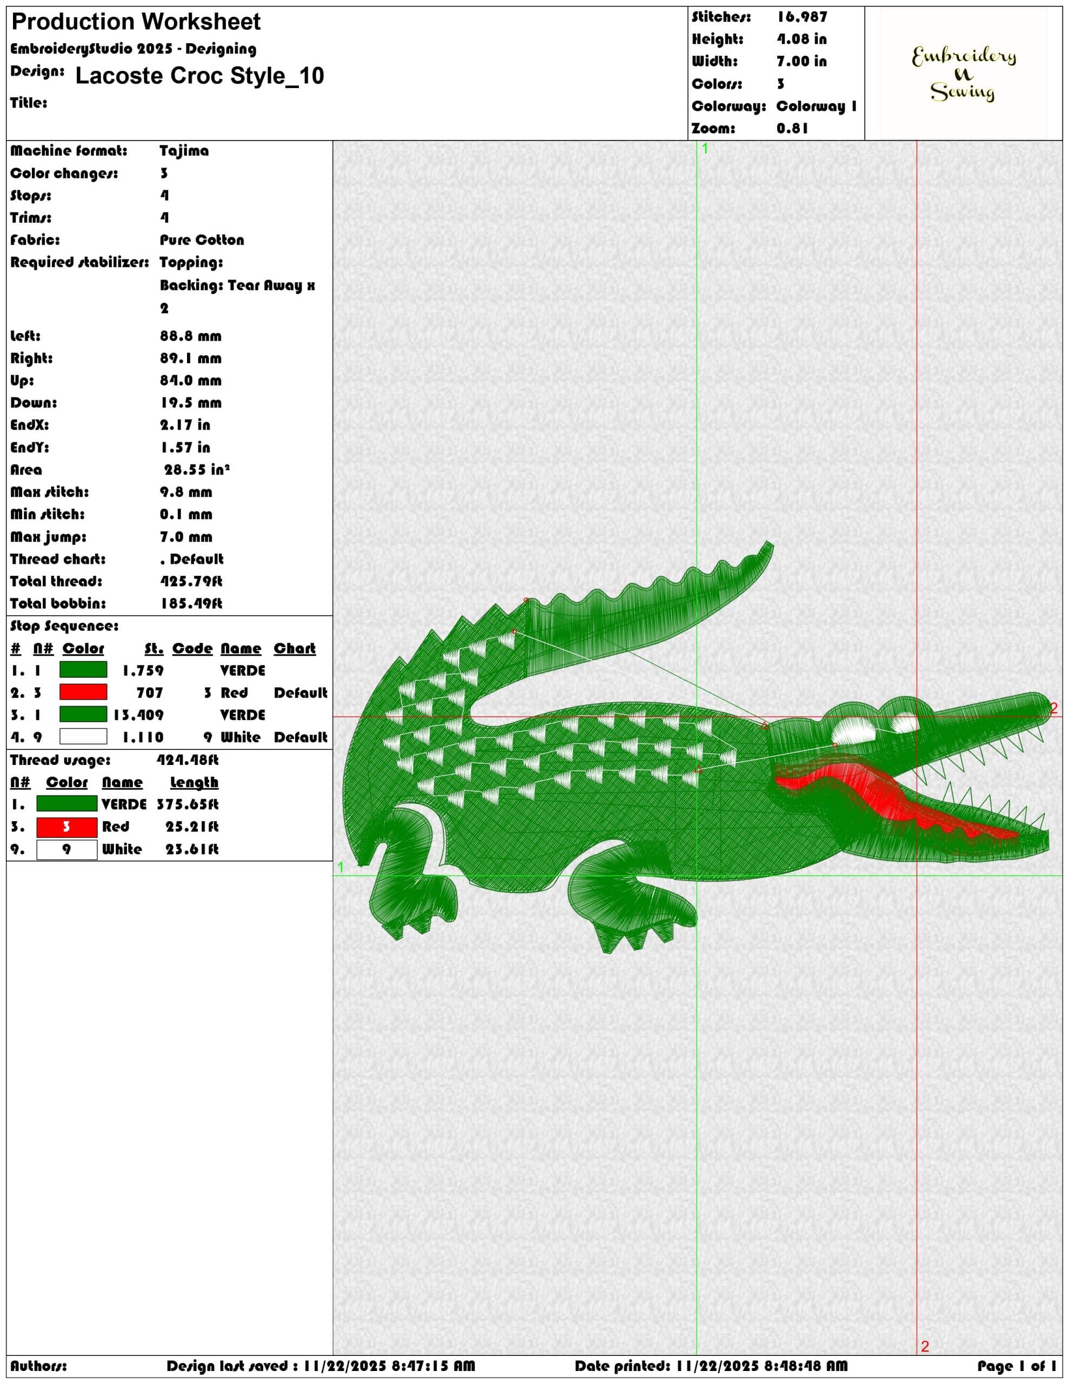
Task: Click the green swatch in stop sequence 3
Action: 83,714
